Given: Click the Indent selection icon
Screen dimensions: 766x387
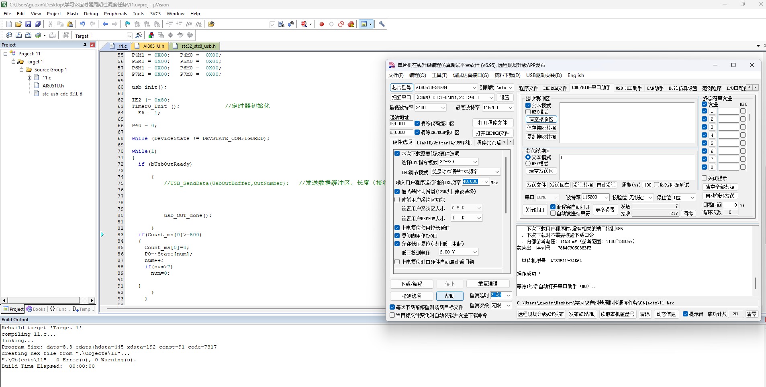Looking at the screenshot, I should pos(170,24).
